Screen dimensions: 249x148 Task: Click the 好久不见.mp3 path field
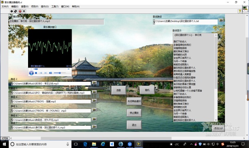52,120
